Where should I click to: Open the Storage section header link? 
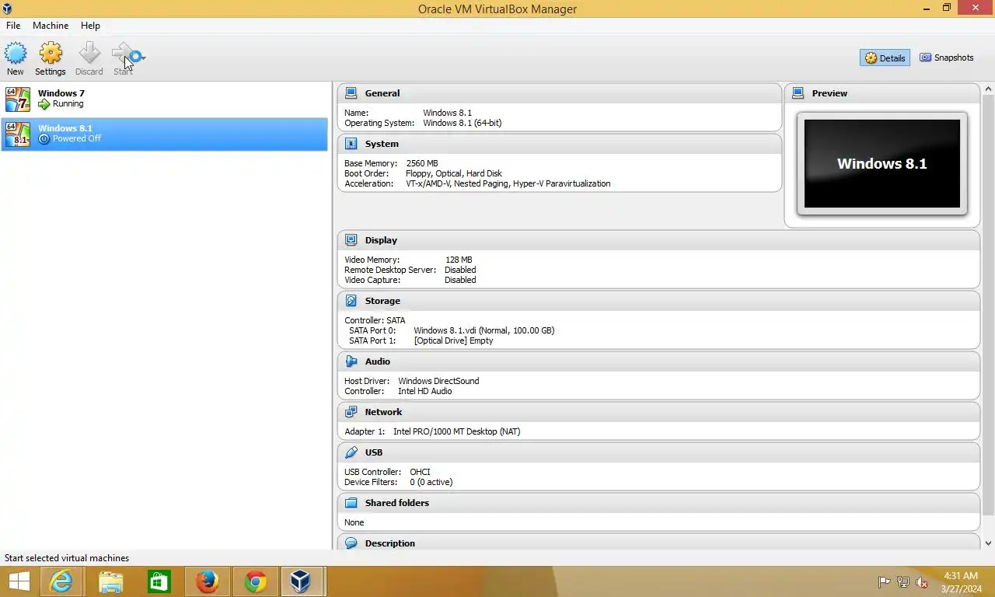382,301
